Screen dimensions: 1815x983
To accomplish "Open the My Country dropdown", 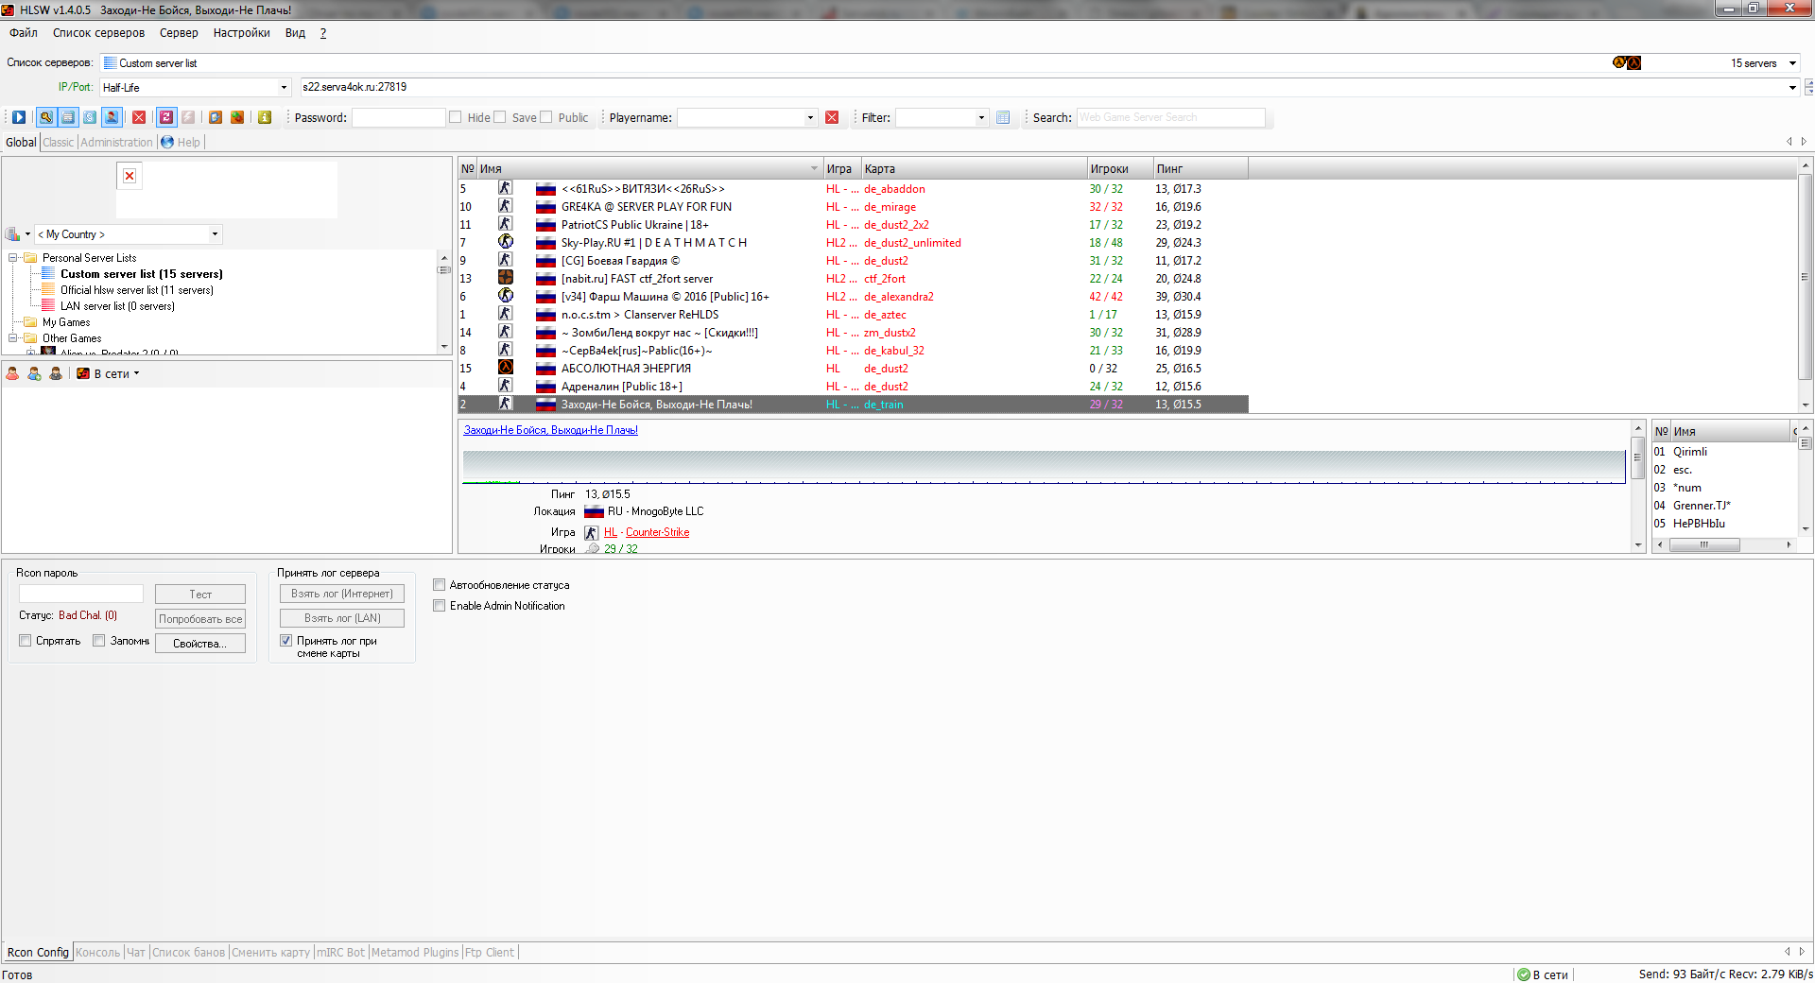I will [x=215, y=234].
